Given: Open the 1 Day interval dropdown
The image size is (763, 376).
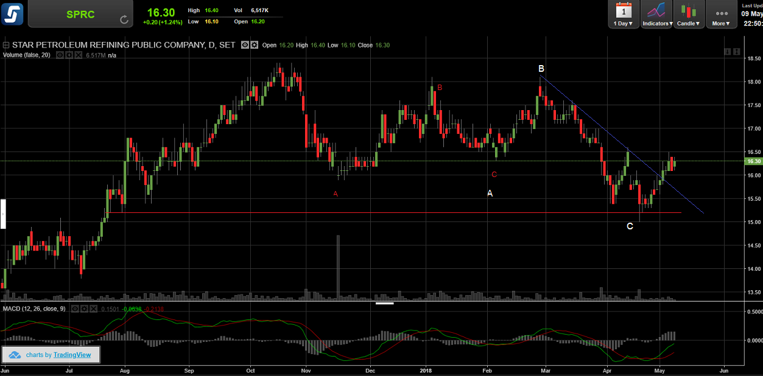Looking at the screenshot, I should pyautogui.click(x=623, y=14).
